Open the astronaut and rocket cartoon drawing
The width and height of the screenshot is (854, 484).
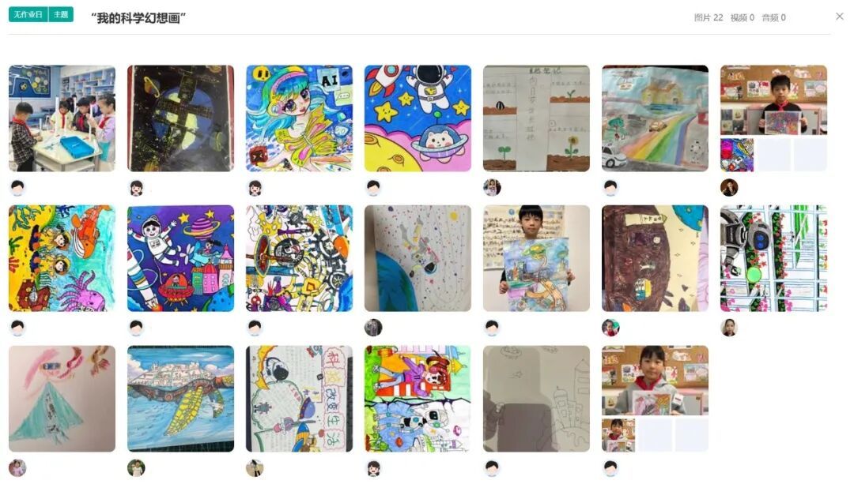pyautogui.click(x=418, y=118)
